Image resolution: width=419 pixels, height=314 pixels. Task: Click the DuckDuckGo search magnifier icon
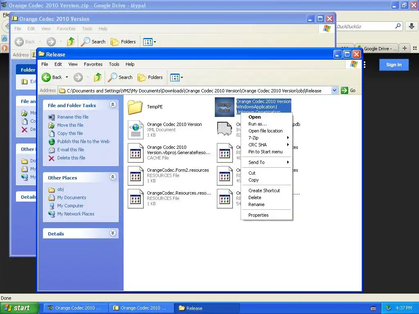coord(398,26)
